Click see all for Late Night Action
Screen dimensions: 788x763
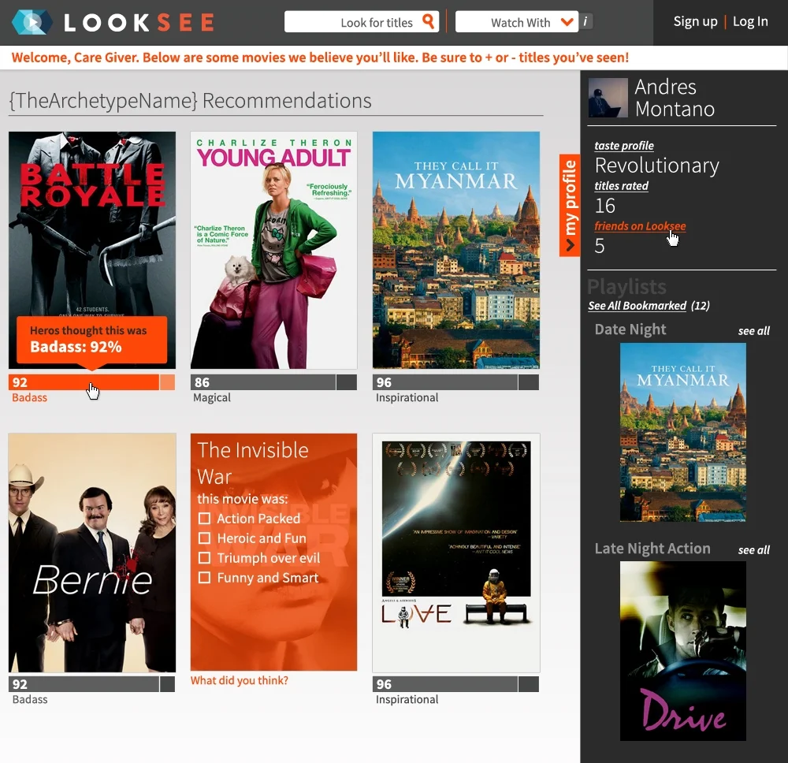[753, 550]
